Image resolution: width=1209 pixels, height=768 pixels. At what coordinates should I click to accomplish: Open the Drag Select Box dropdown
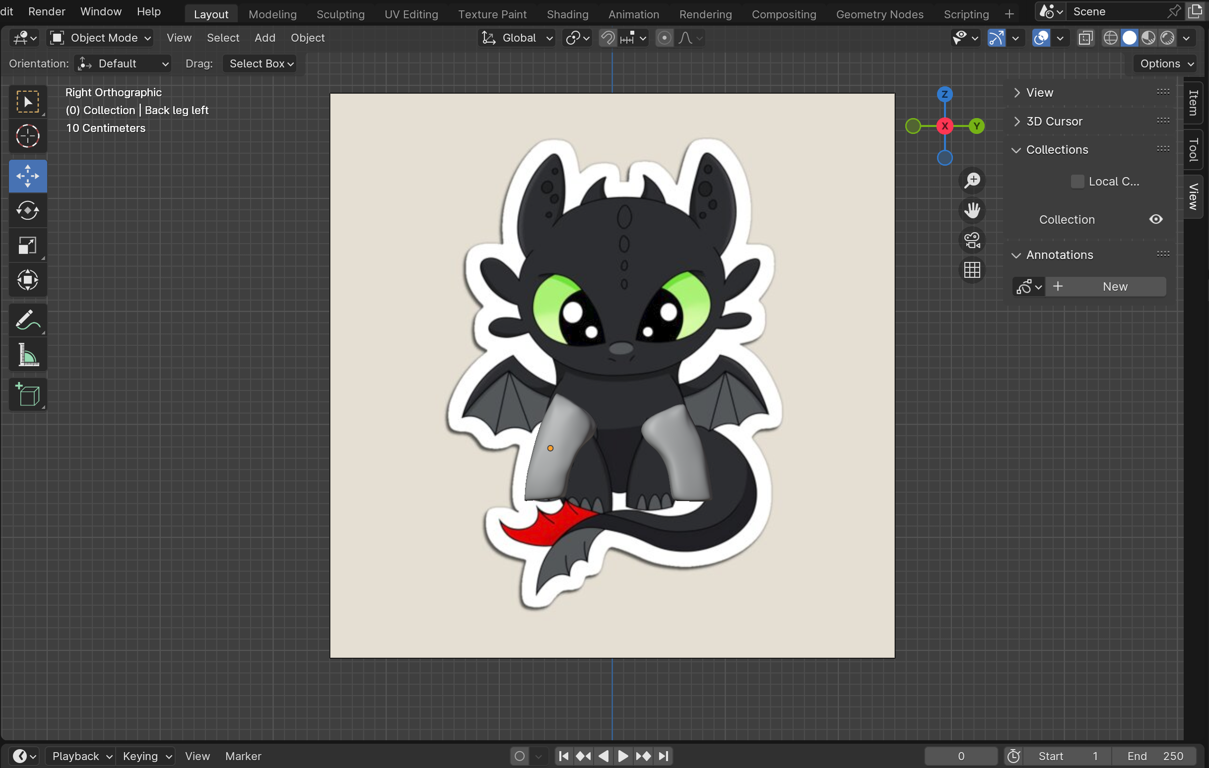click(x=259, y=63)
